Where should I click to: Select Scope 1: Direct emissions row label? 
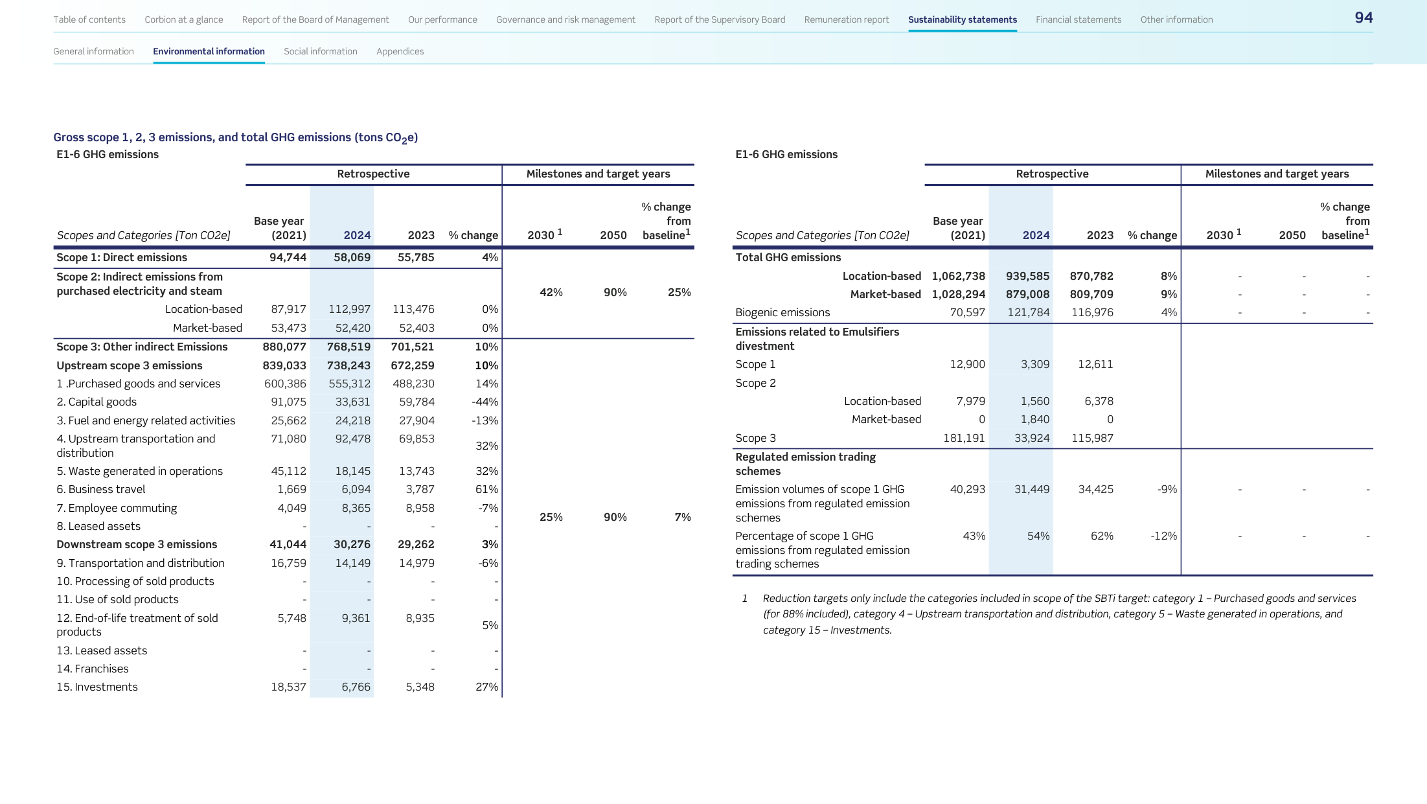tap(122, 257)
